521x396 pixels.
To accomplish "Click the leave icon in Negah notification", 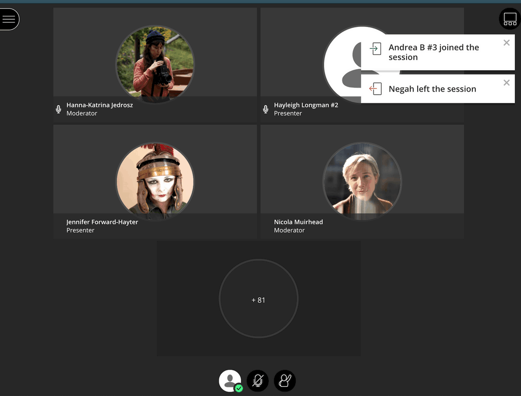I will 375,89.
